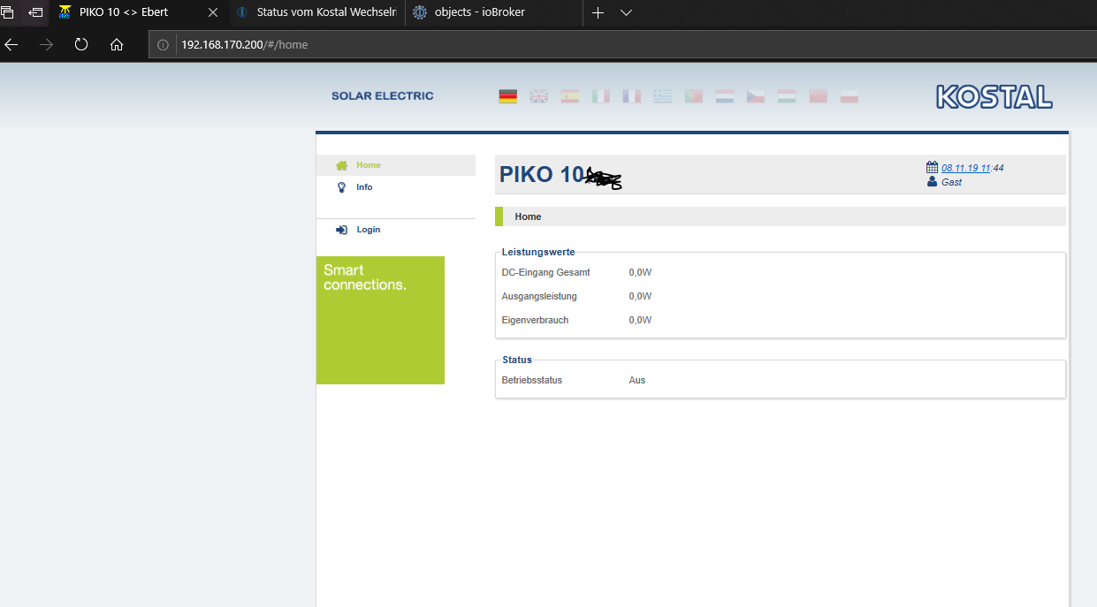Choose the Hungarian flag language
Screen dimensions: 1097x607
(787, 96)
